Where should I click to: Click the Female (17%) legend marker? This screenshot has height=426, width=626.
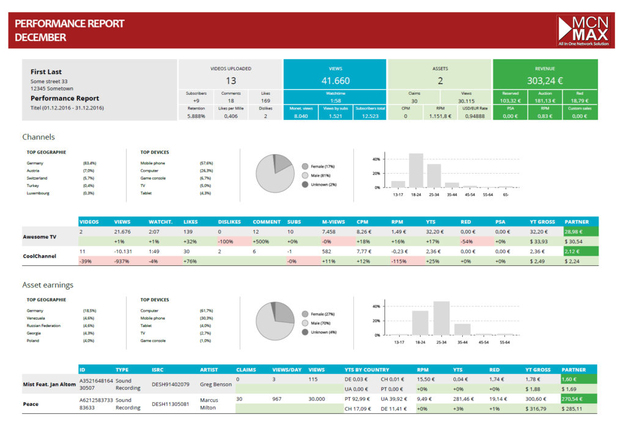point(304,166)
